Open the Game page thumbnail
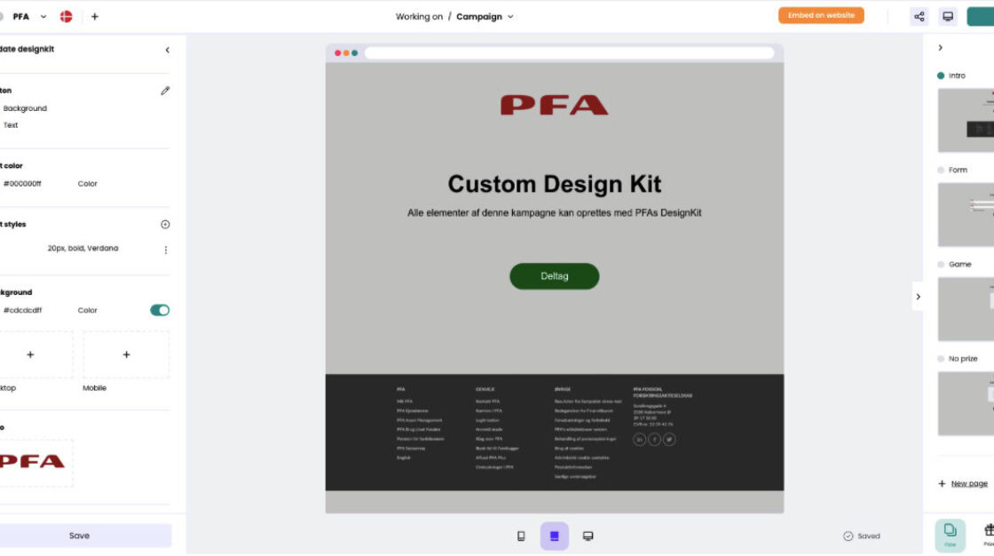The image size is (994, 556). click(966, 309)
